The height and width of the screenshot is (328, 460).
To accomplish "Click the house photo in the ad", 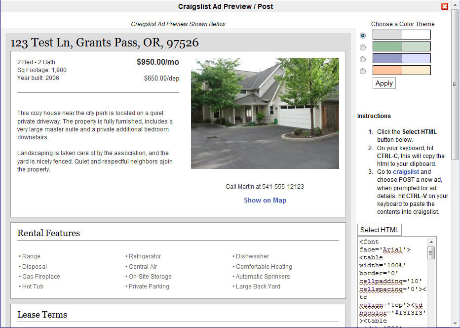I will [265, 113].
